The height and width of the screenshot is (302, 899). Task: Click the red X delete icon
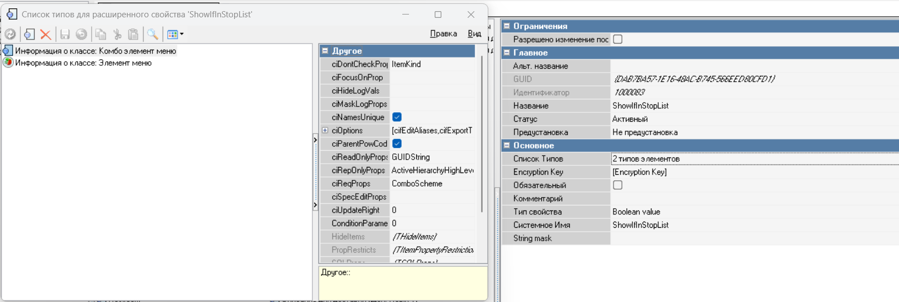[x=46, y=35]
